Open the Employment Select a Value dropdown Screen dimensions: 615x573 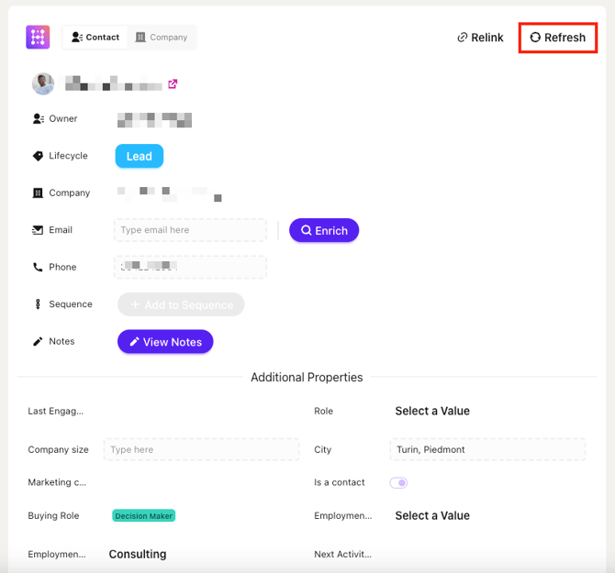432,516
